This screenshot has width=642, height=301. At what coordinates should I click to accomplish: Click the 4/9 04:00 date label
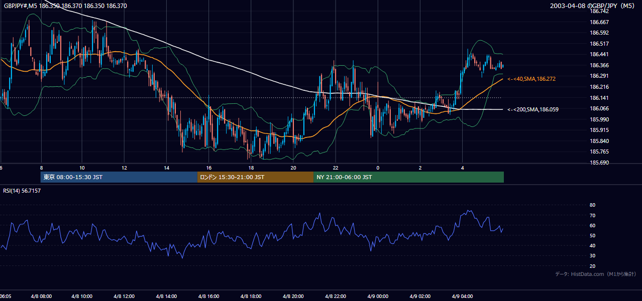tap(462, 296)
